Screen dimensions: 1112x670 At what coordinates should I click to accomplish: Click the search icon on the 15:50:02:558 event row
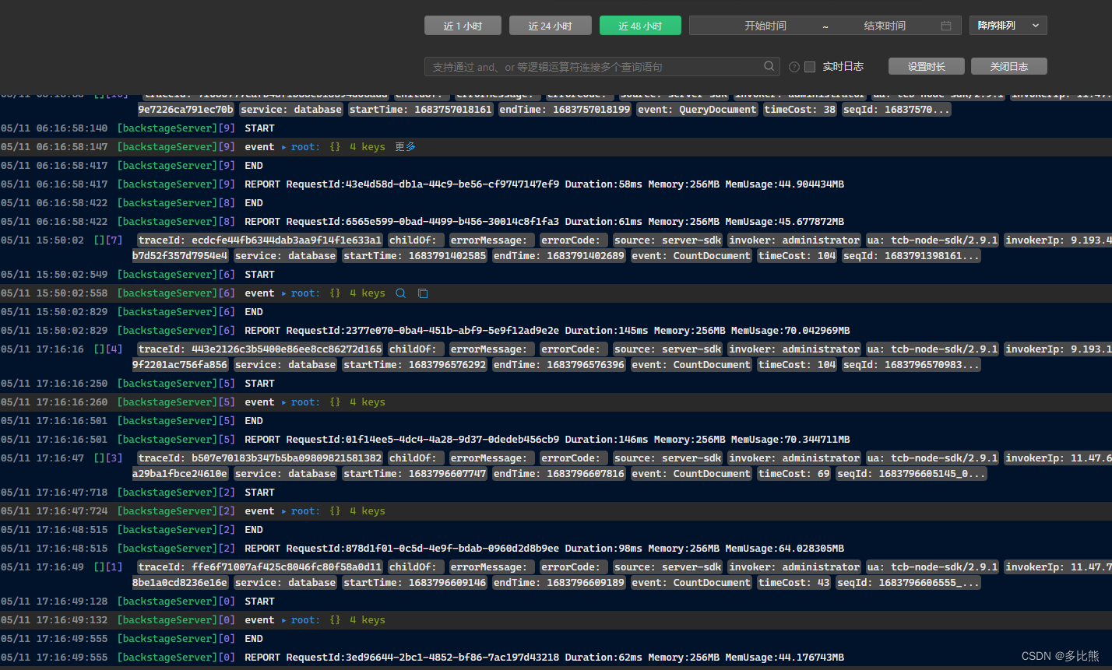[x=401, y=293]
